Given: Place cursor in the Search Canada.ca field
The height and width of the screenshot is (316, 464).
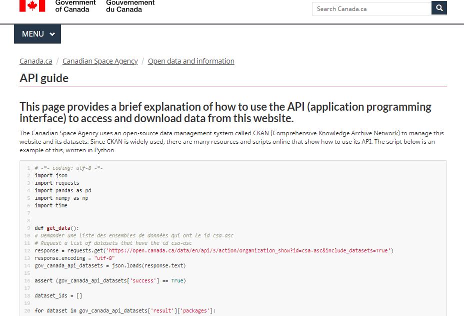Looking at the screenshot, I should pyautogui.click(x=370, y=9).
